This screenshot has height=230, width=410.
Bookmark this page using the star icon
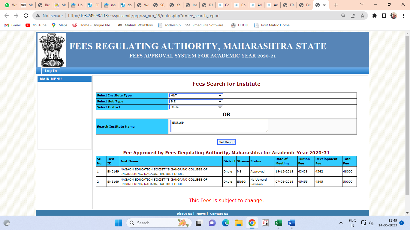point(363,16)
